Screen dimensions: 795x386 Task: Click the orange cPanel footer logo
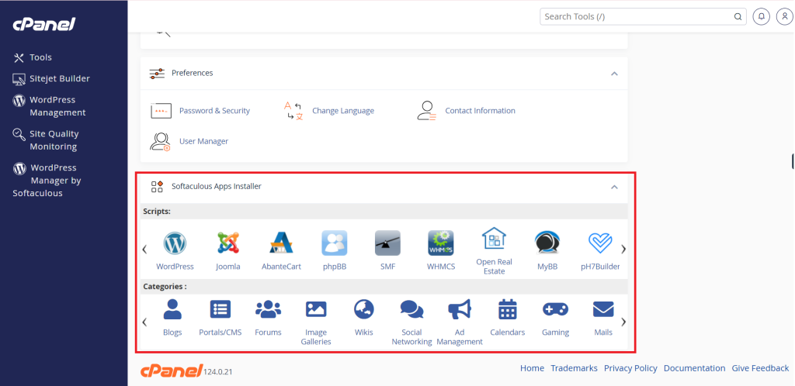(172, 370)
